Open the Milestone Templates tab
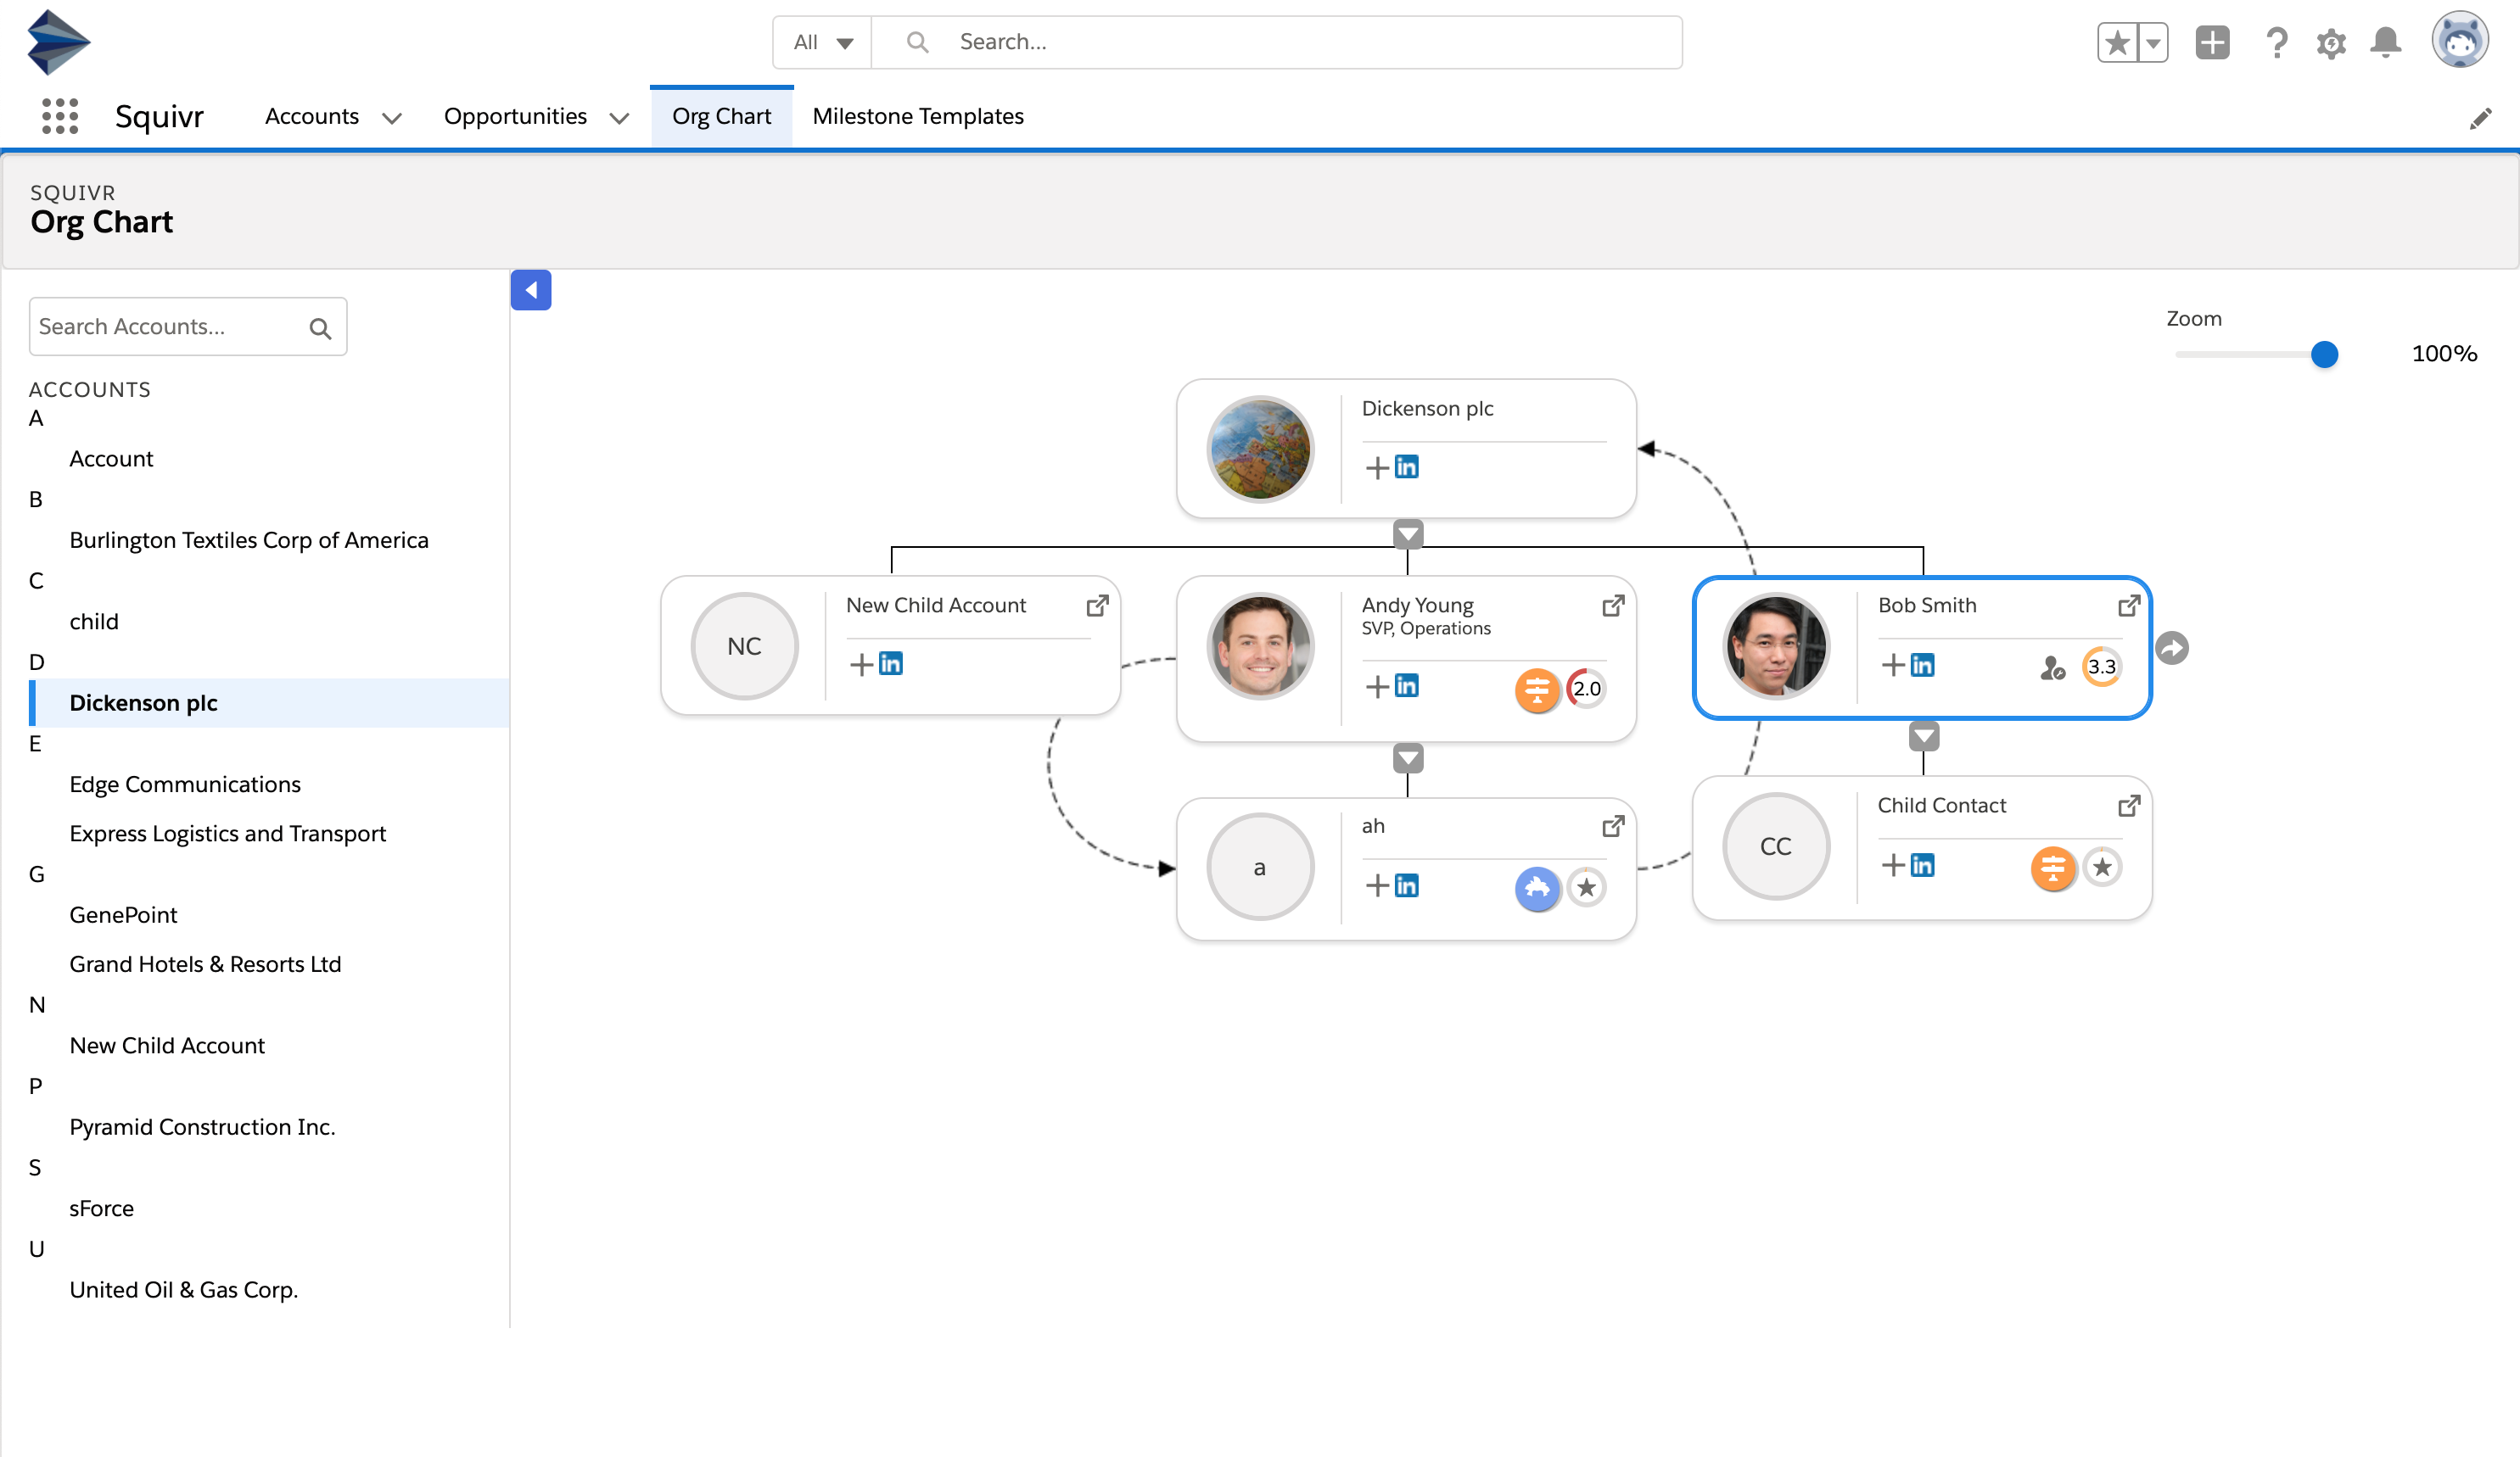The width and height of the screenshot is (2520, 1457). click(x=918, y=116)
